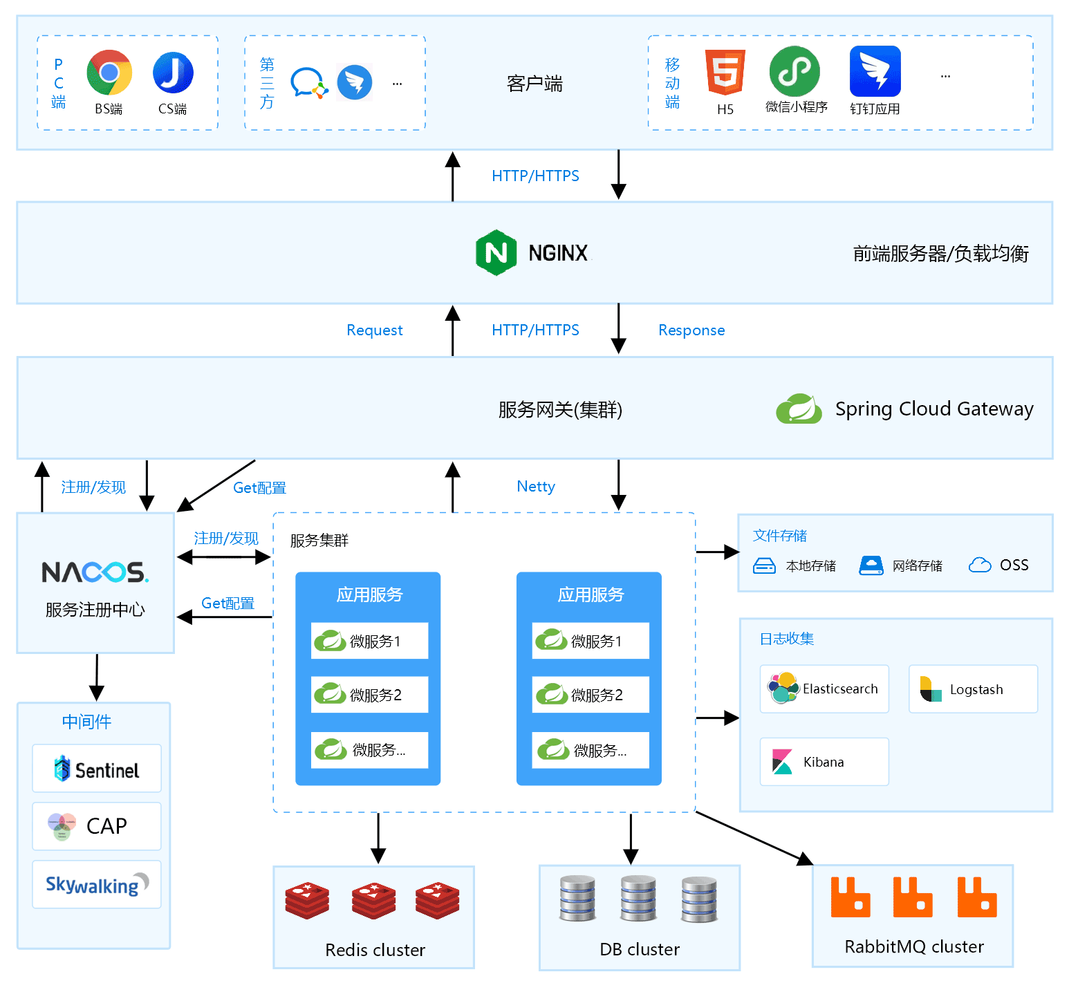
Task: Click the leftmost database cylinder in DB cluster
Action: pyautogui.click(x=577, y=899)
